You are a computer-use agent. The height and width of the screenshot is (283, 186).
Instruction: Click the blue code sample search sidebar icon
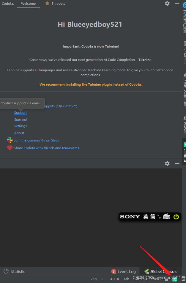tap(185, 5)
